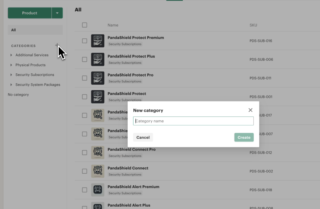Expand the Physical Products category
Viewport: 320px width, 209px height.
tap(11, 65)
